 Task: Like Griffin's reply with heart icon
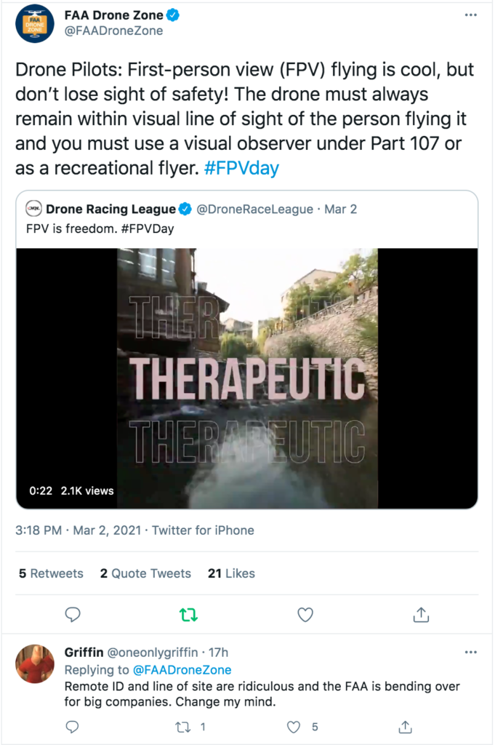(x=294, y=726)
